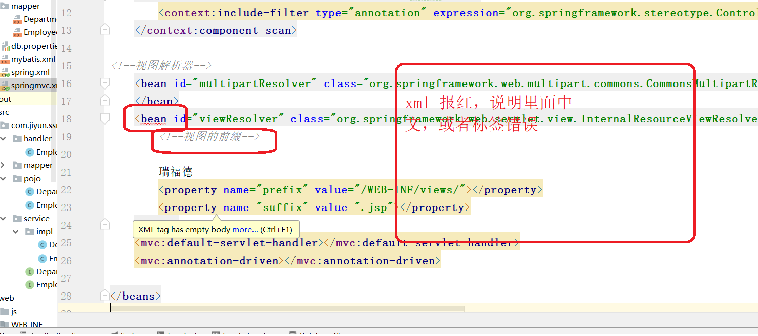Click the Employee mapper XML file icon

point(18,33)
